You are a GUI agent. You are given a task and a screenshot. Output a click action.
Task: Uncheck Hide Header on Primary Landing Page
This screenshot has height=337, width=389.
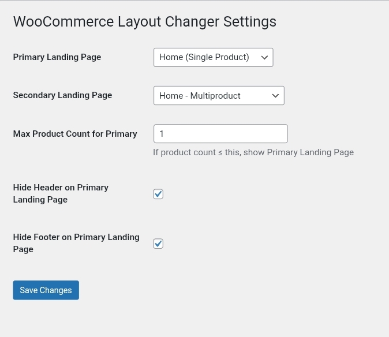[x=158, y=194]
